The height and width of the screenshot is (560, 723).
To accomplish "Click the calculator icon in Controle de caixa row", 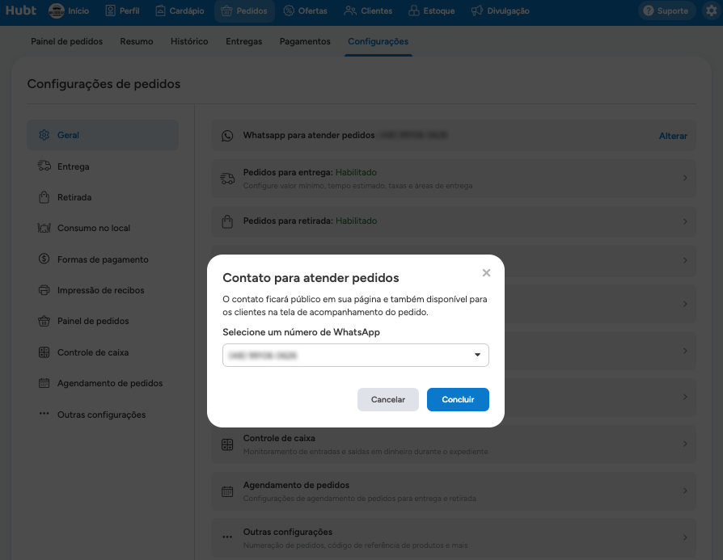I will 227,444.
